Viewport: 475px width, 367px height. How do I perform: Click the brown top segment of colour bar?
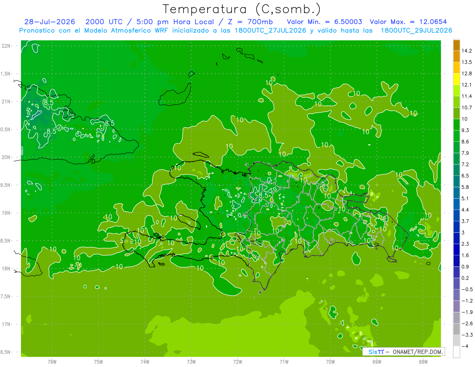[x=456, y=45]
